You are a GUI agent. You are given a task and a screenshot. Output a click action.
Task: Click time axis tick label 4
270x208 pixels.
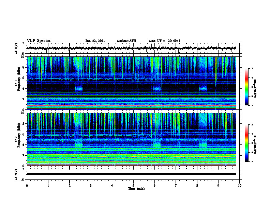coord(112,186)
